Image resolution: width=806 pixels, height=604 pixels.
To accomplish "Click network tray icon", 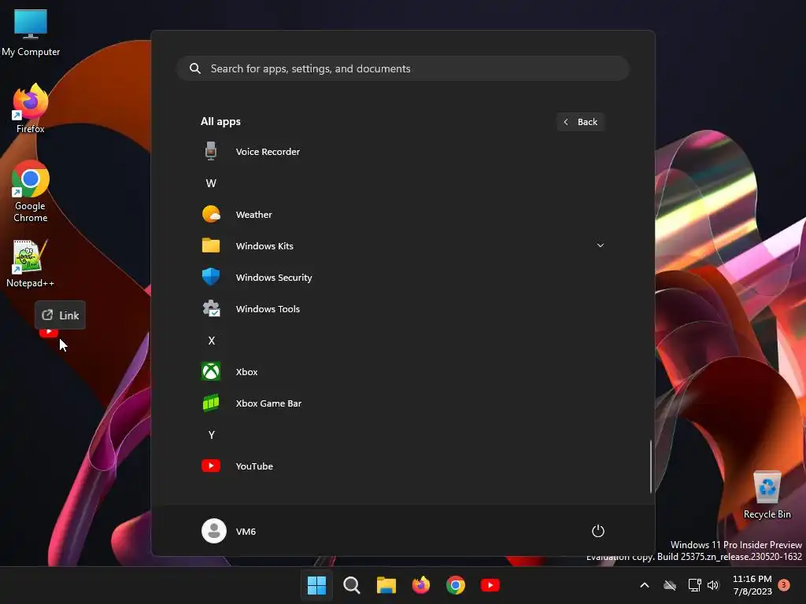I will tap(694, 585).
